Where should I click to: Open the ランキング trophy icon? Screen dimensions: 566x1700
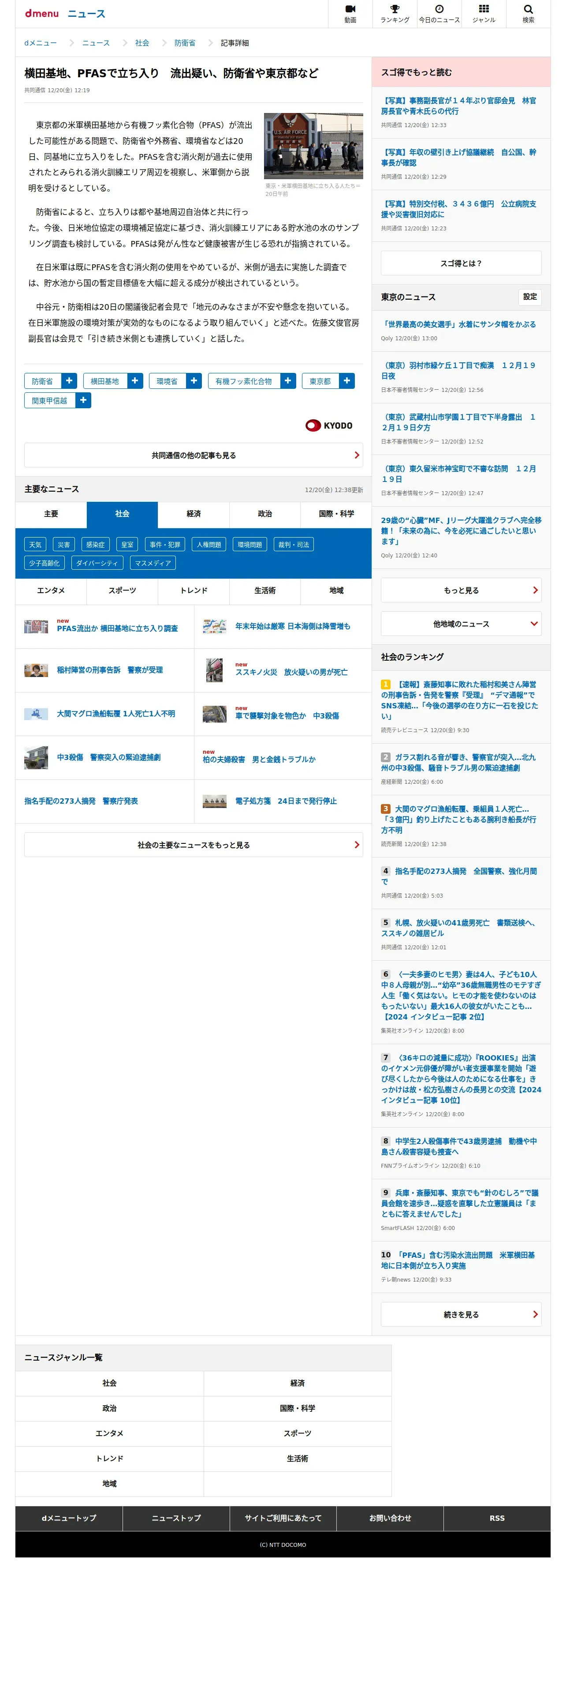point(395,14)
